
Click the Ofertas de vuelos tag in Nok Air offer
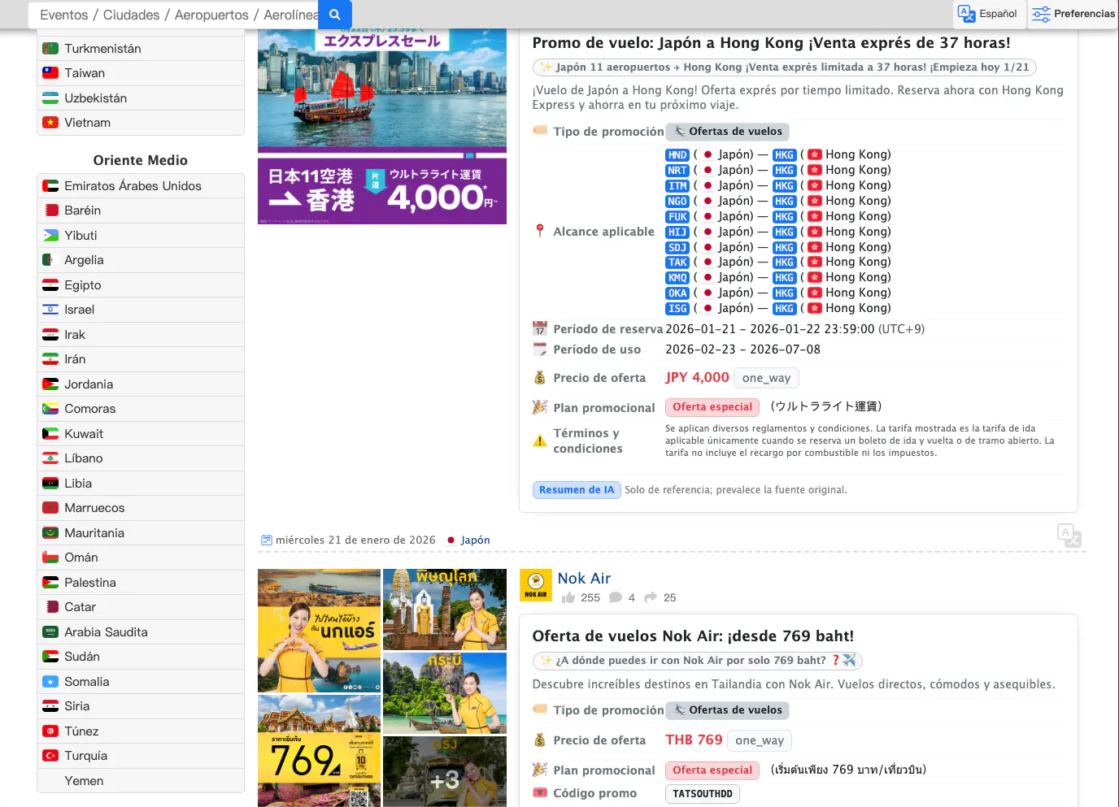coord(727,710)
